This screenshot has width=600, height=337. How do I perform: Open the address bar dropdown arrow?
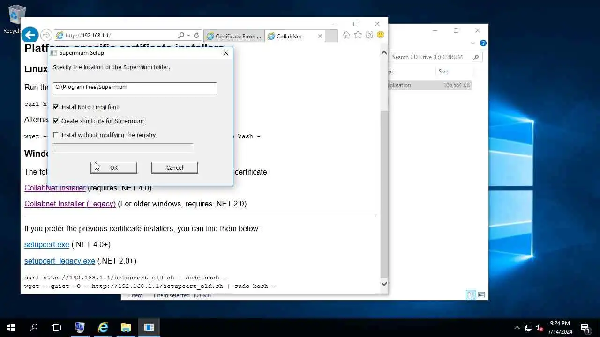click(x=188, y=35)
